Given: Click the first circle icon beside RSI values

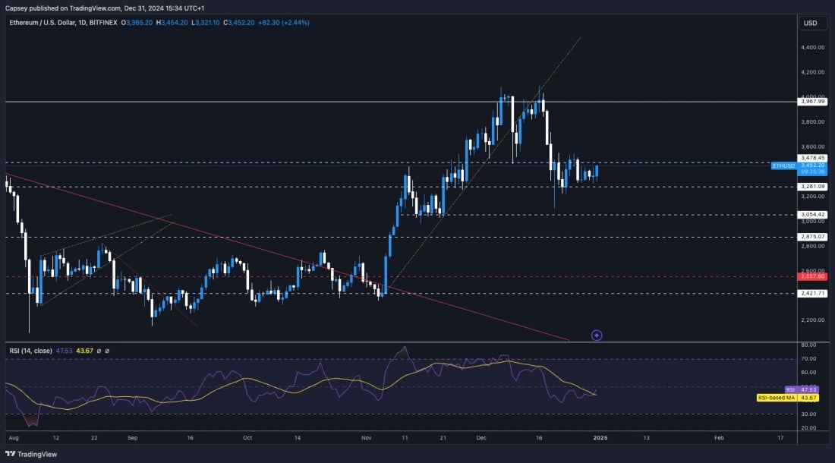Looking at the screenshot, I should (x=99, y=351).
